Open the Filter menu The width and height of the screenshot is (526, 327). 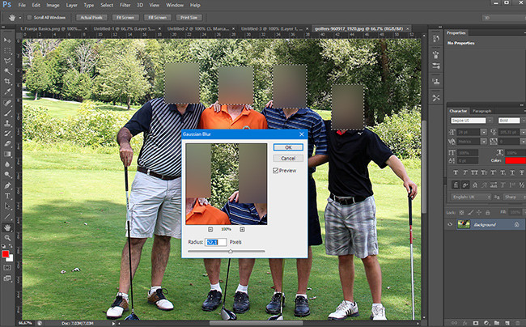pyautogui.click(x=125, y=5)
